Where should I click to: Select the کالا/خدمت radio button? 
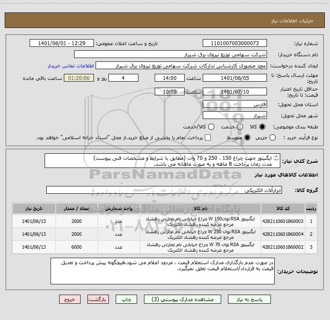point(211,127)
